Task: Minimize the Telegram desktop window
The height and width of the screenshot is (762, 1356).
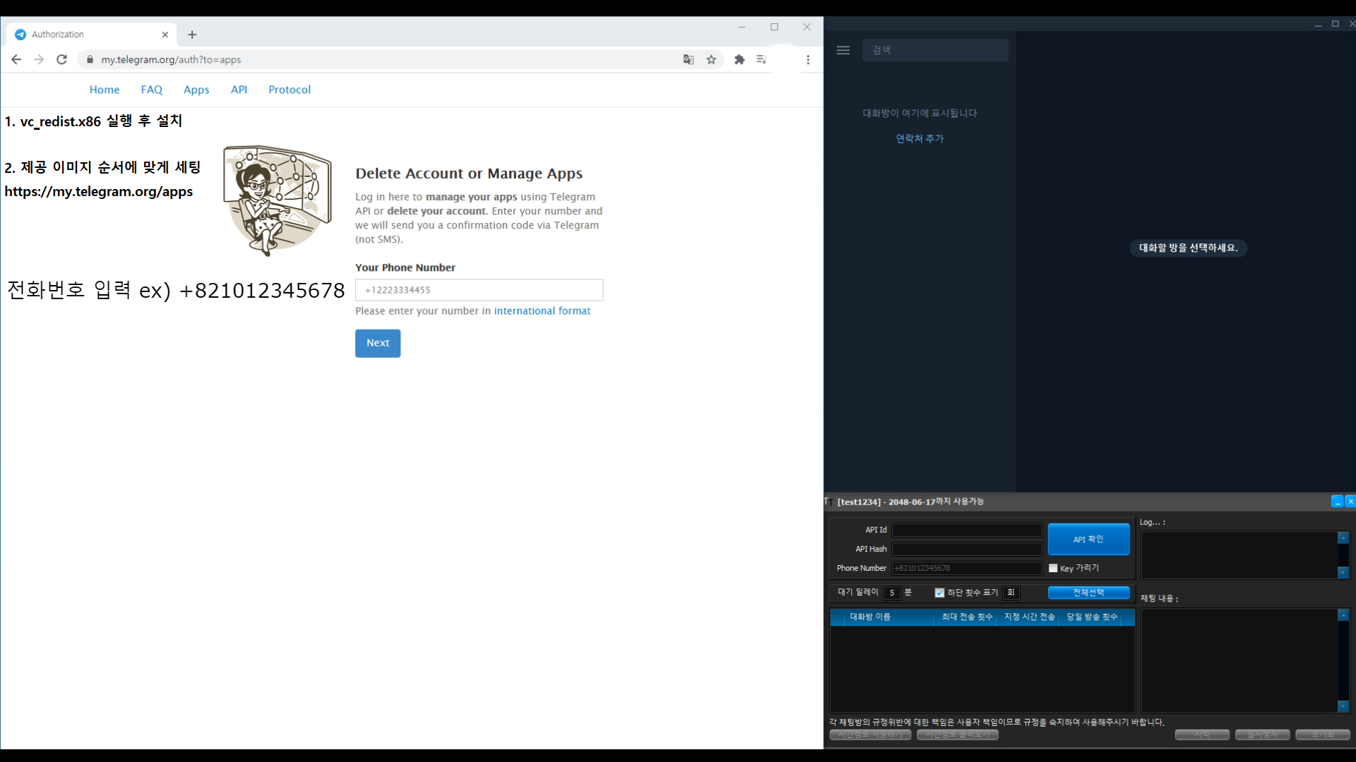Action: pyautogui.click(x=1318, y=24)
